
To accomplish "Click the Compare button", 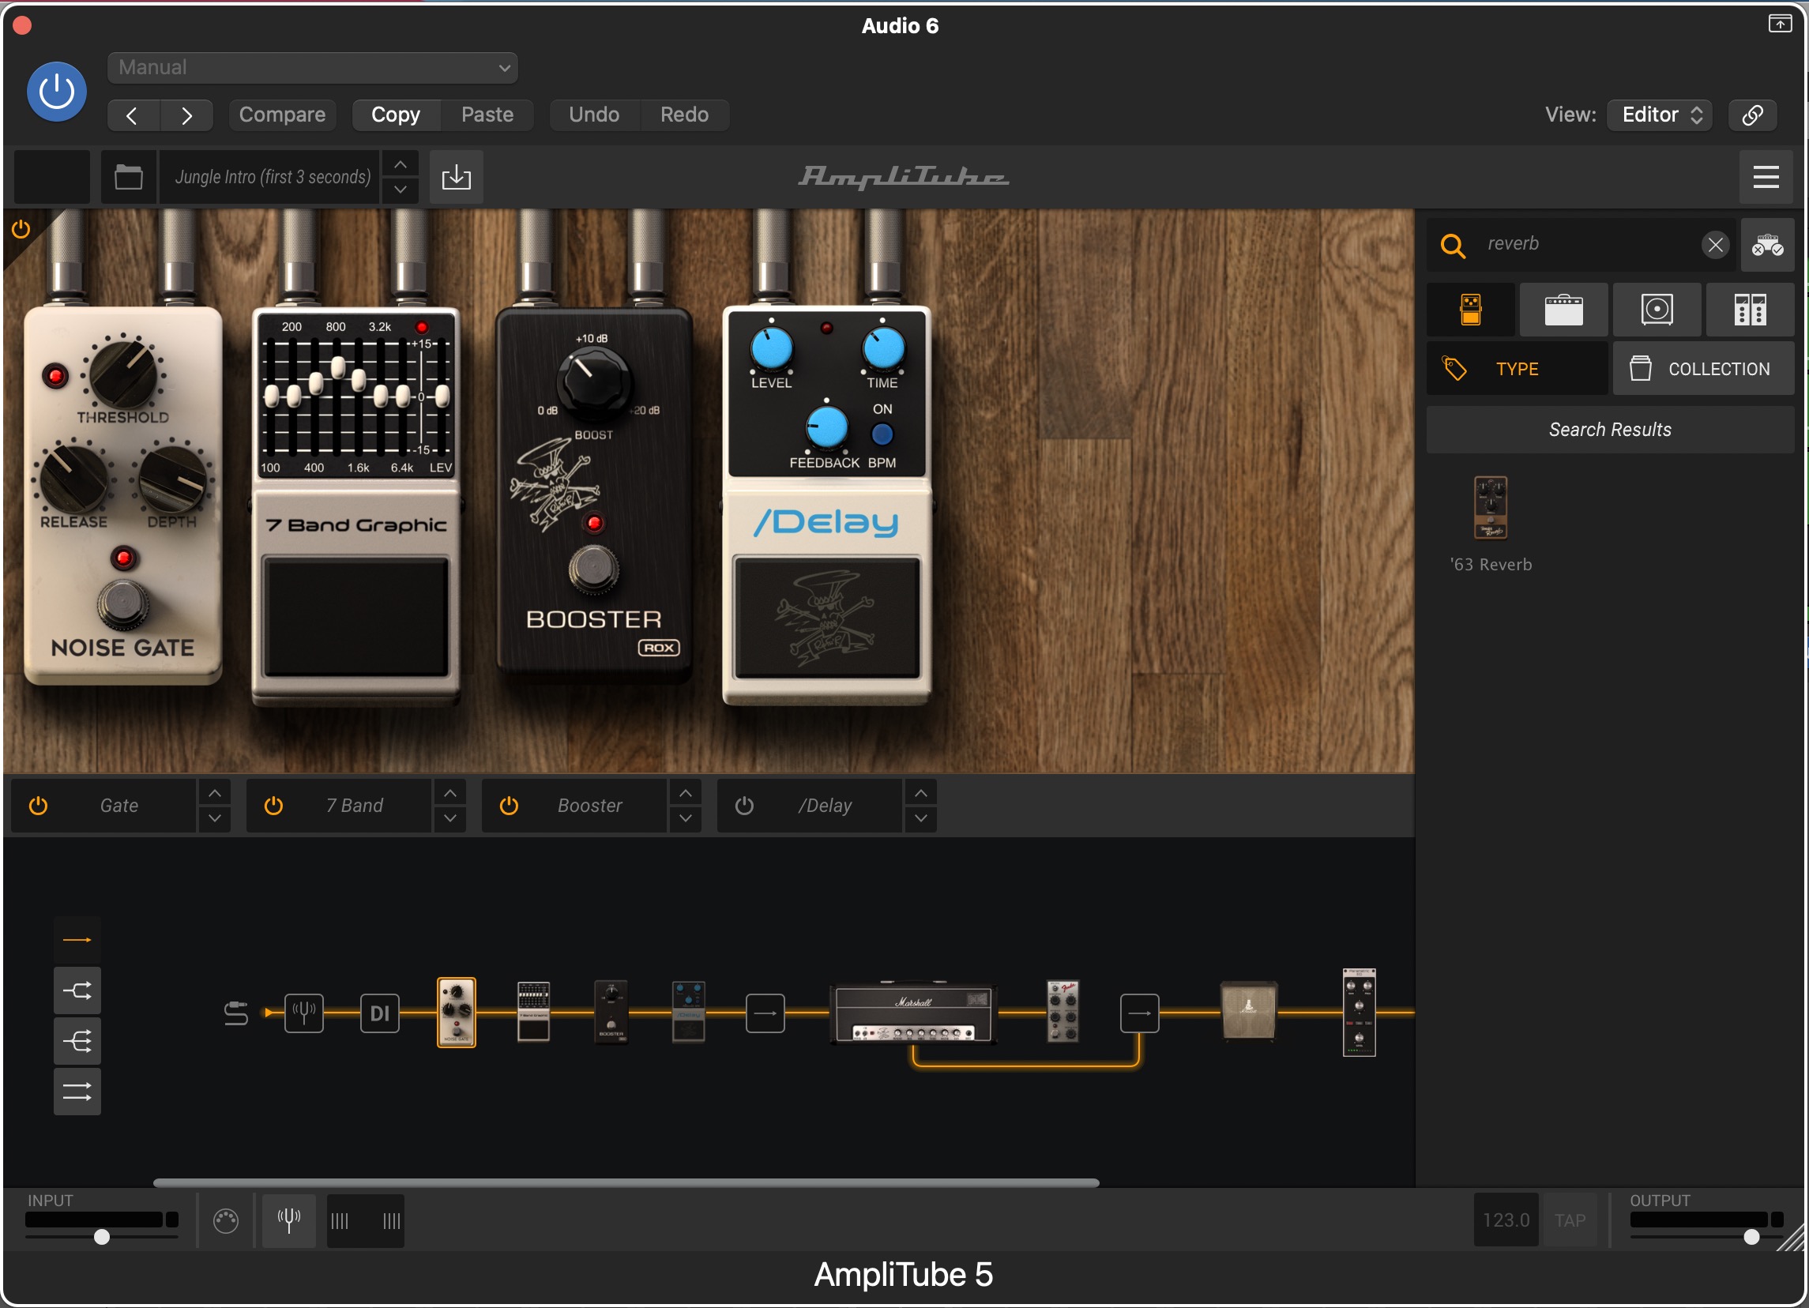I will pyautogui.click(x=282, y=115).
